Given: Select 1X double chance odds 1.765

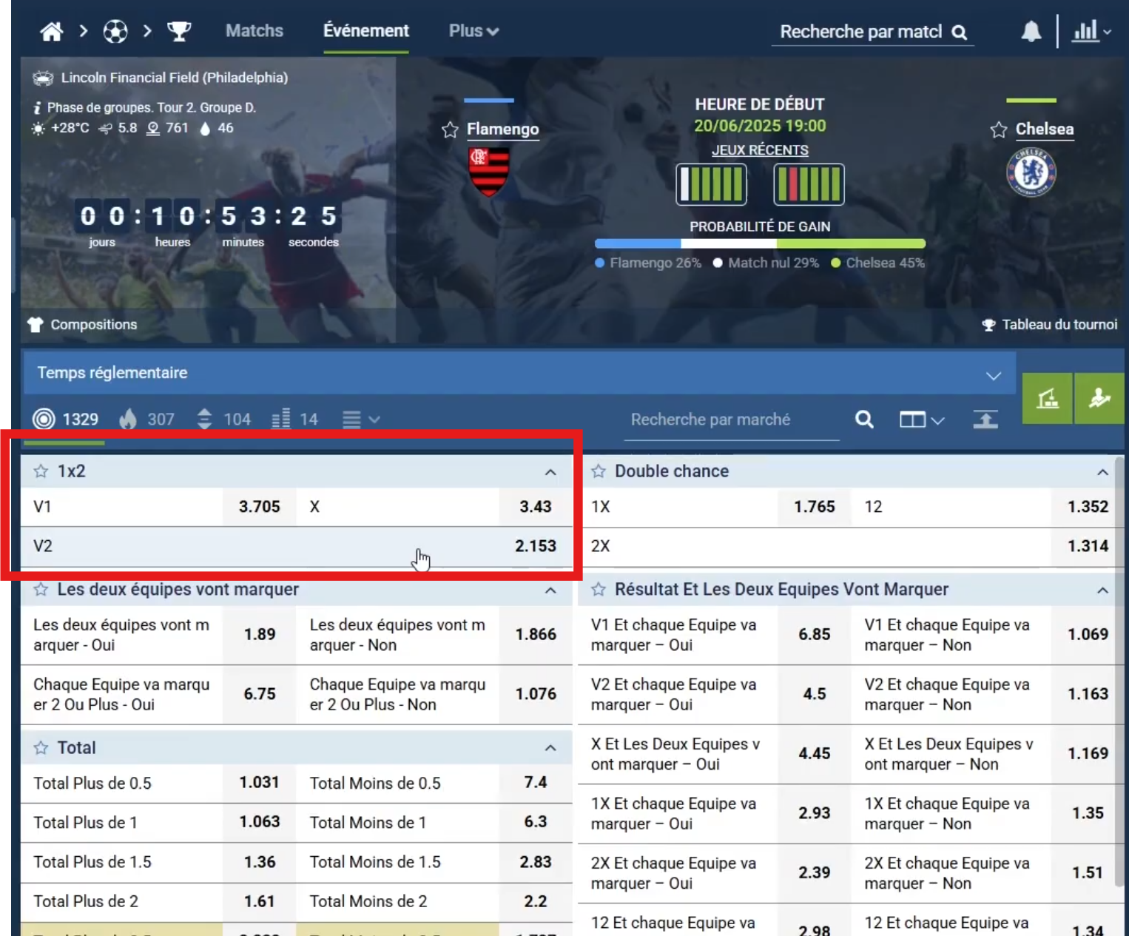Looking at the screenshot, I should point(815,507).
